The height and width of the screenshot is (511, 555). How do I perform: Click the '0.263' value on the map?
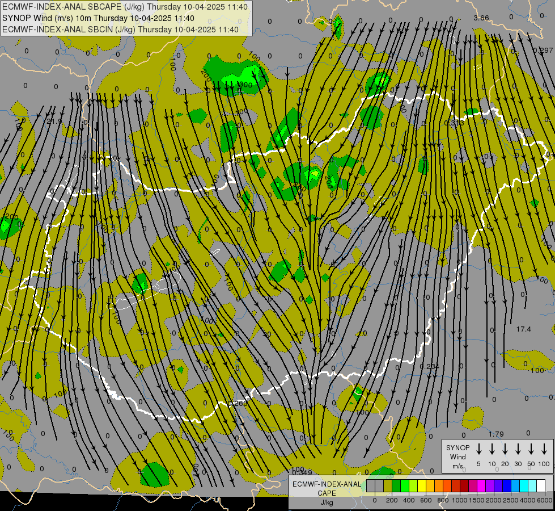tap(238, 404)
